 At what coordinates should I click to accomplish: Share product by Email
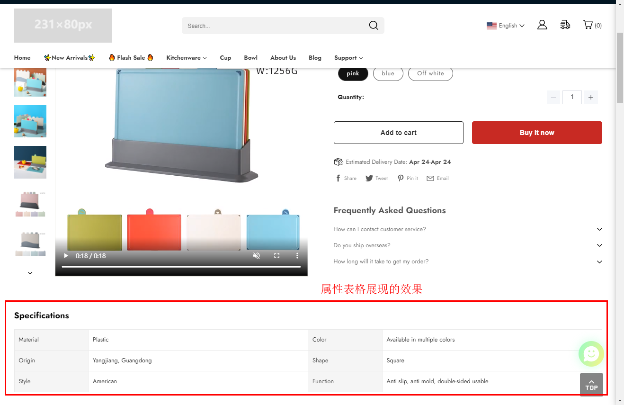point(437,178)
